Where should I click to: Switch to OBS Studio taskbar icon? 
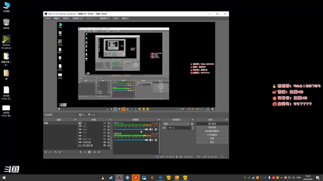point(119,178)
